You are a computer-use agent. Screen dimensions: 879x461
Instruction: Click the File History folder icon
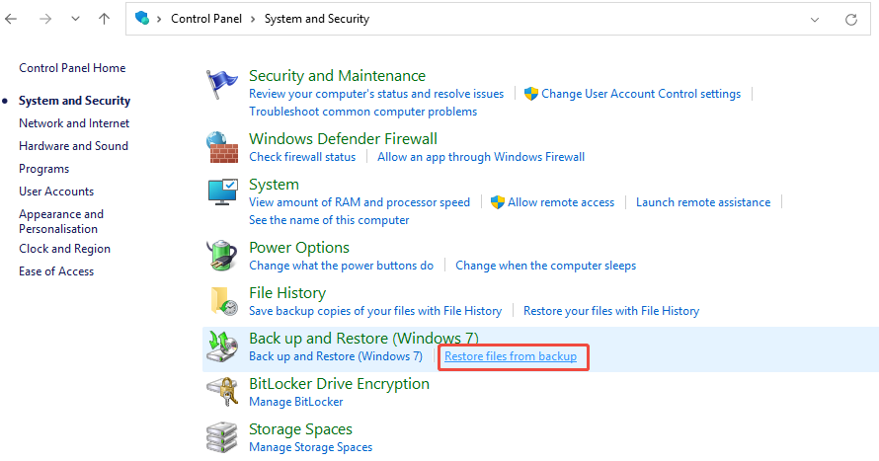coord(222,301)
